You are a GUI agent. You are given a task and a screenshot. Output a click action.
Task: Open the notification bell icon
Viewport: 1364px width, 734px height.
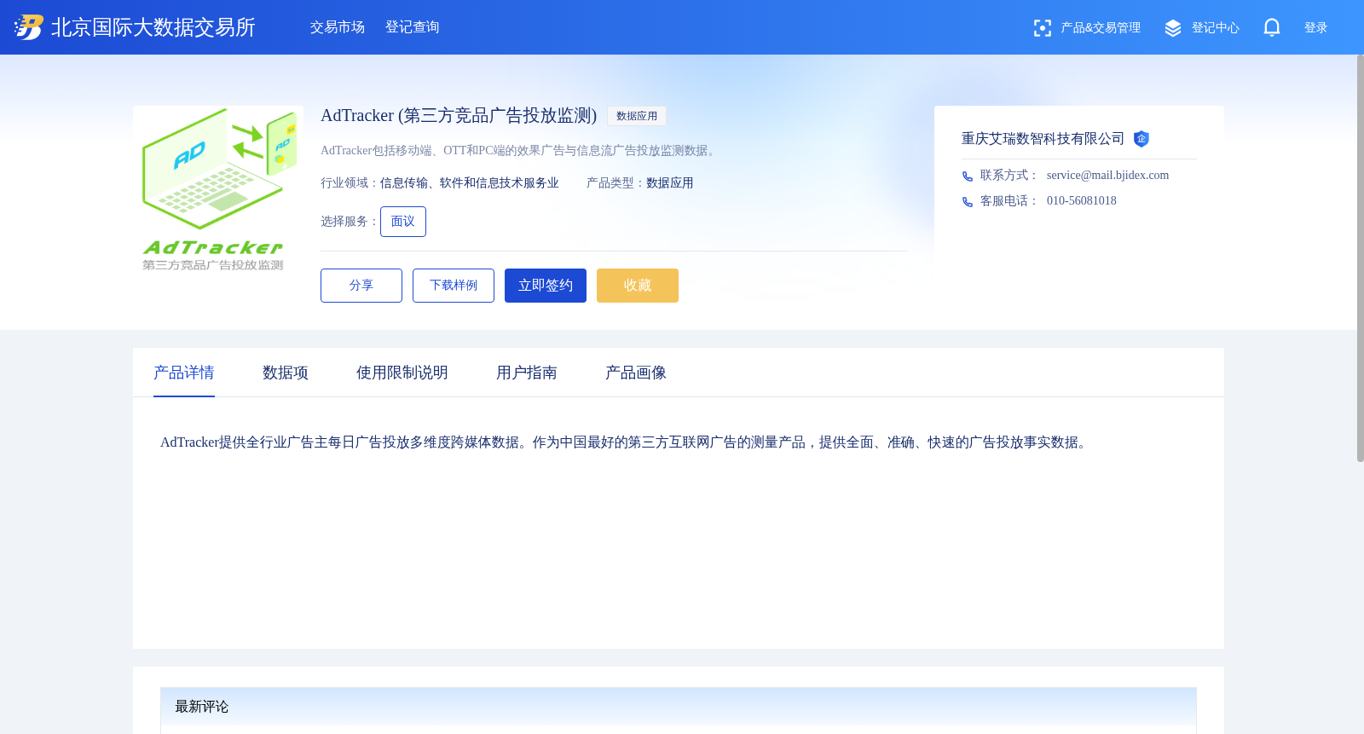point(1272,27)
